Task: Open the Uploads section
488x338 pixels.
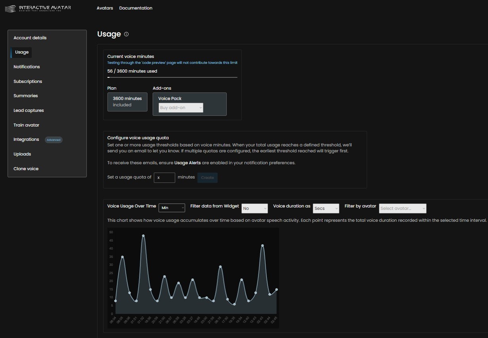Action: click(22, 154)
